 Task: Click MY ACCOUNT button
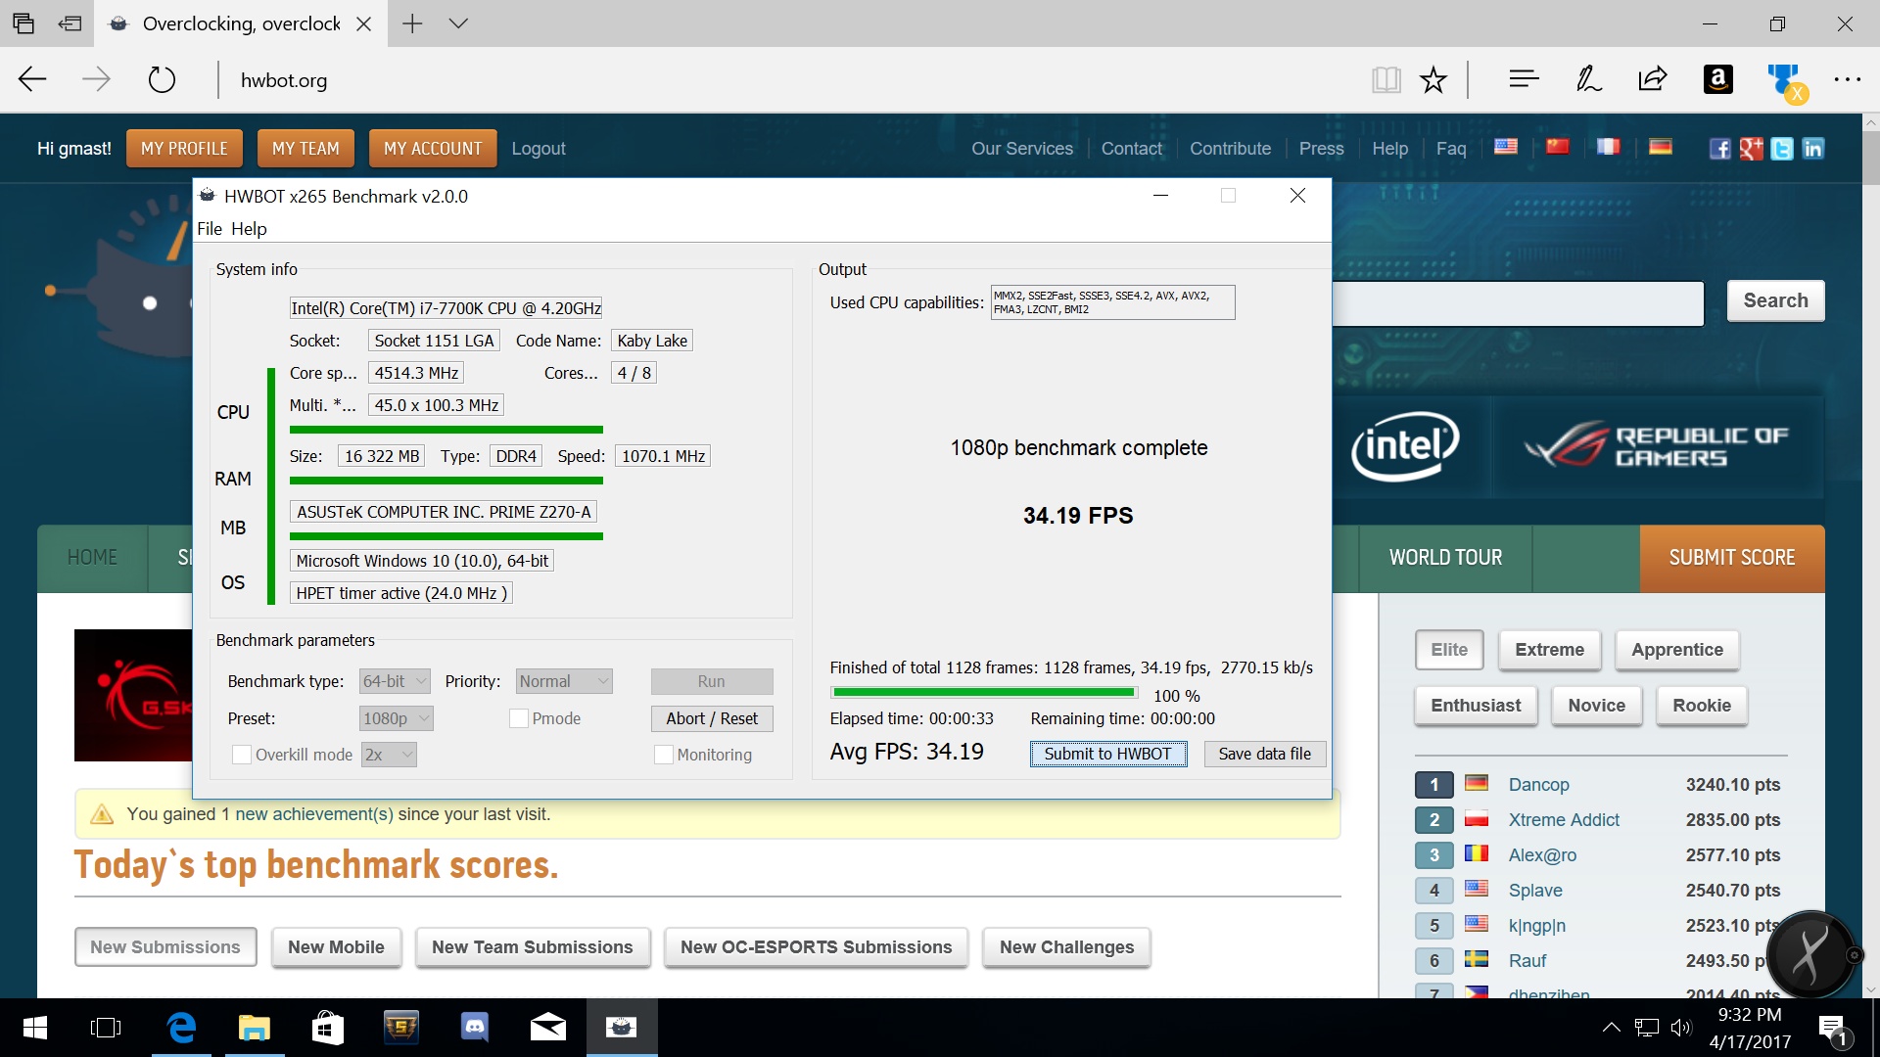(x=433, y=149)
